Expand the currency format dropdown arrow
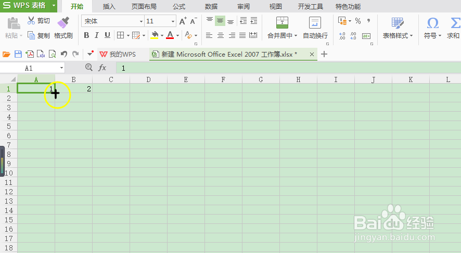Screen dimensions: 461x253 coord(350,21)
